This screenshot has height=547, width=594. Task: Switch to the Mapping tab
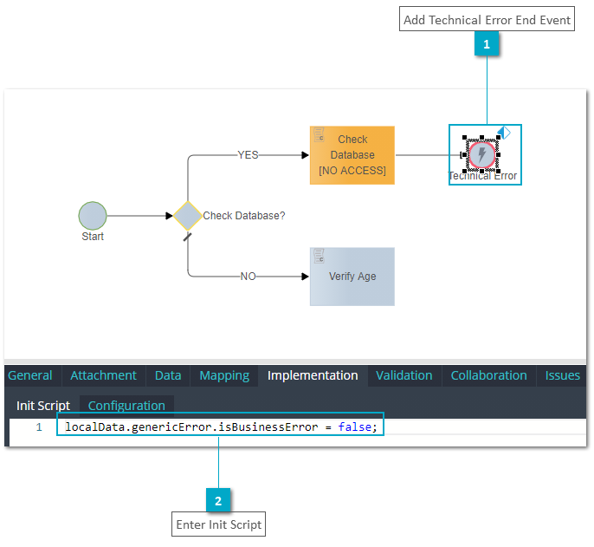pos(224,375)
